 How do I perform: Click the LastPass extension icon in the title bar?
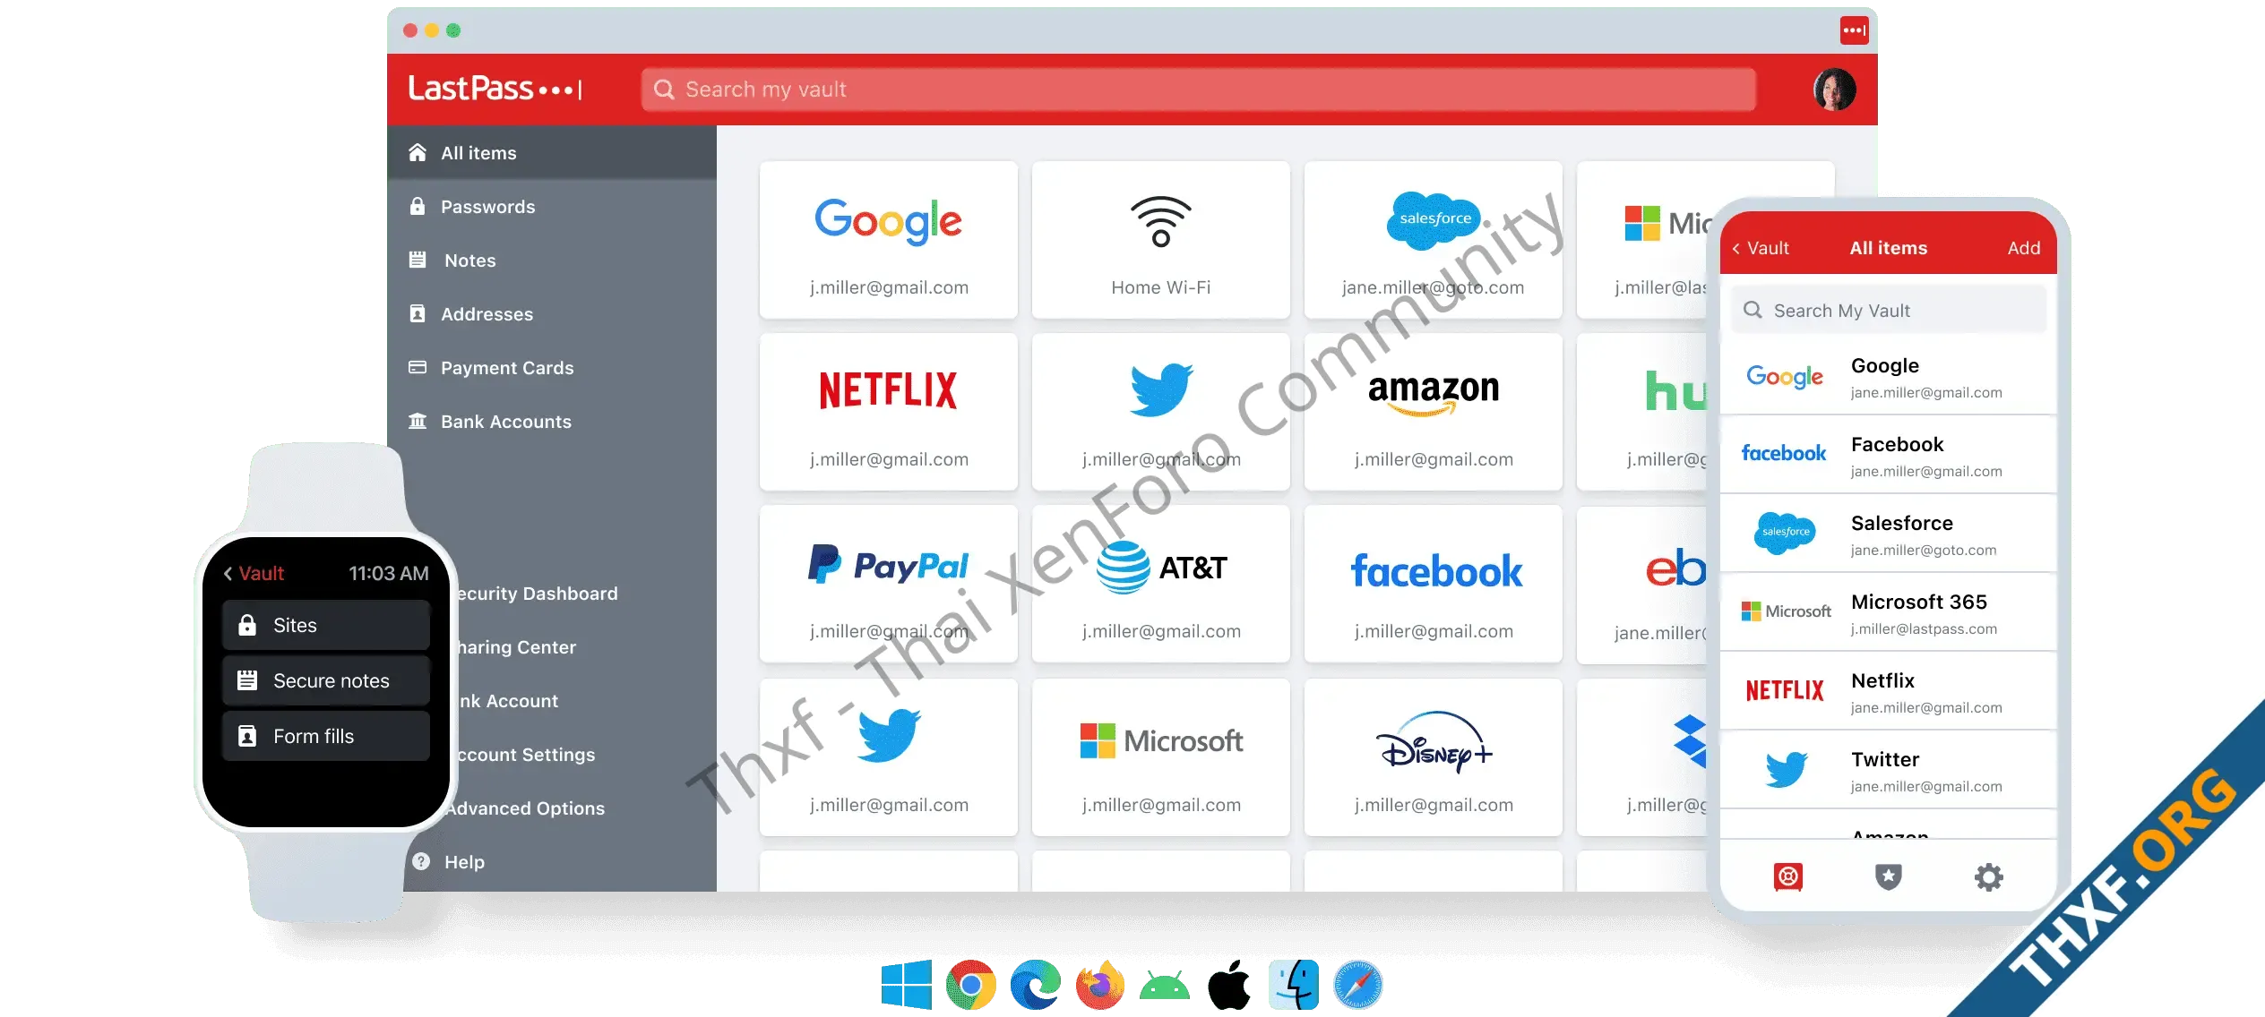pyautogui.click(x=1854, y=30)
